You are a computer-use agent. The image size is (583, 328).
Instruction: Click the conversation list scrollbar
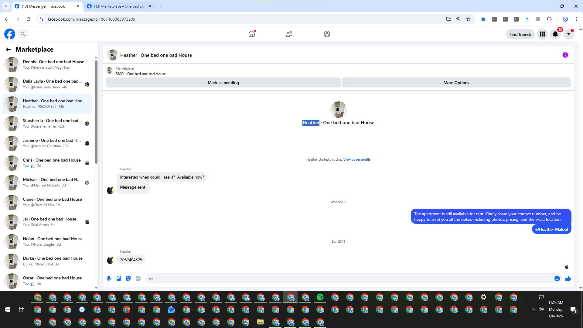coord(96,112)
